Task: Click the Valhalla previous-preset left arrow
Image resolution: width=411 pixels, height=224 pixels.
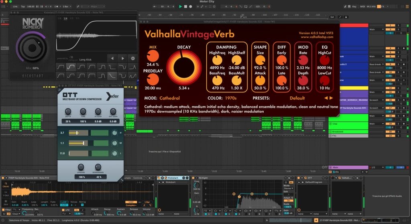Action: pyautogui.click(x=326, y=98)
